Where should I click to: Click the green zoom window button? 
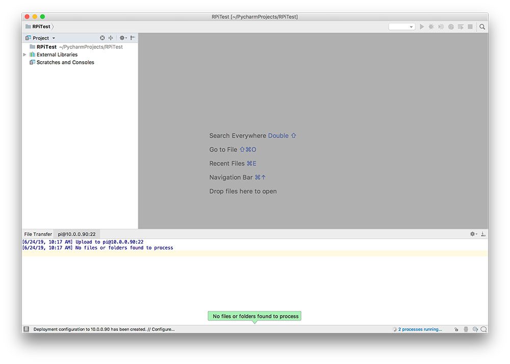point(42,17)
